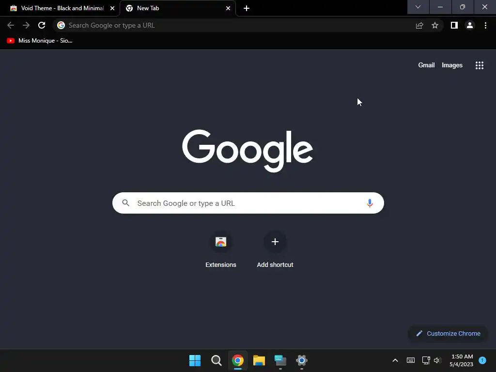This screenshot has height=372, width=496.
Task: Open the Chrome side panel
Action: 454,25
